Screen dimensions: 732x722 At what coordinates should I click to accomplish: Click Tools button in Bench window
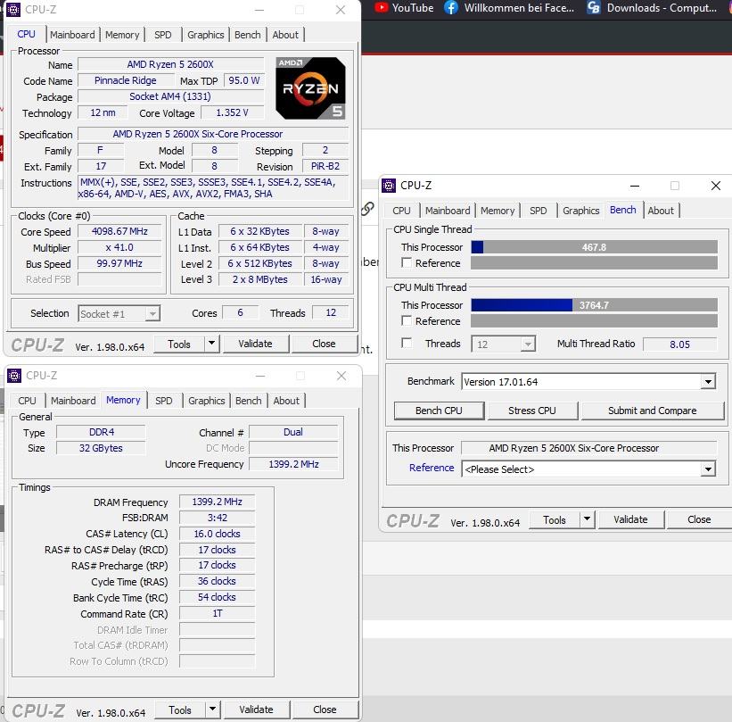555,519
